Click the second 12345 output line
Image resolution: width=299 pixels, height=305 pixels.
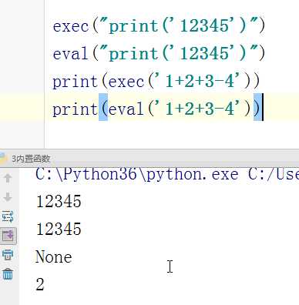coord(59,229)
